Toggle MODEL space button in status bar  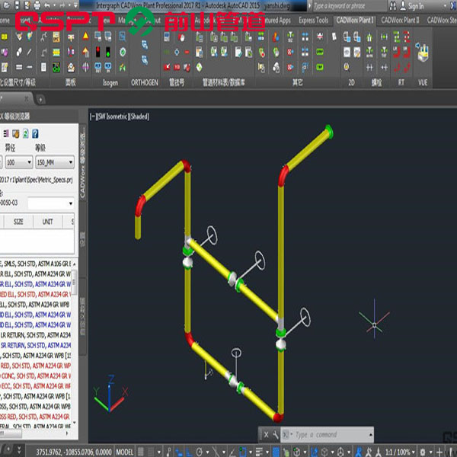coord(125,452)
